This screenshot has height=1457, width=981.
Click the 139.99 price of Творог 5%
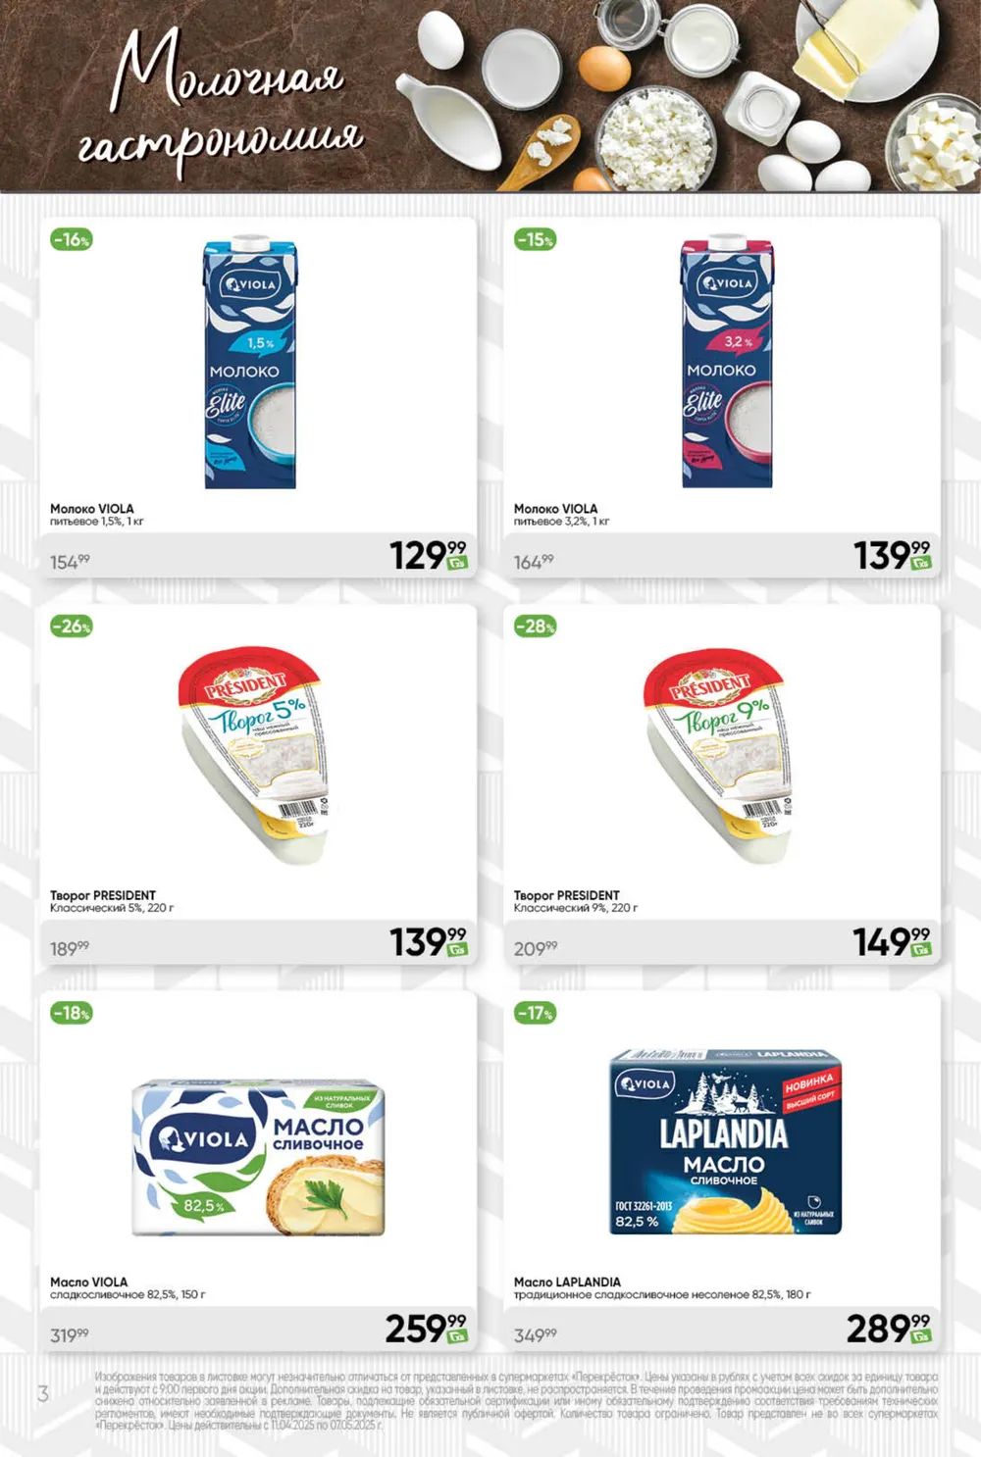click(429, 942)
